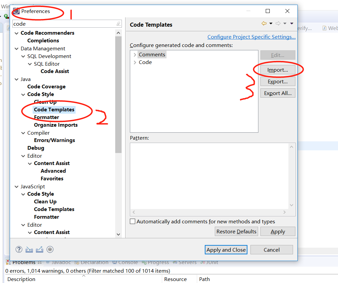Image resolution: width=338 pixels, height=283 pixels.
Task: Switch to the Servers tab
Action: [185, 262]
